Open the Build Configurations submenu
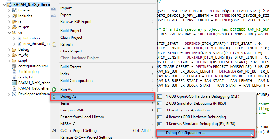This screenshot has width=269, height=139. 77,81
